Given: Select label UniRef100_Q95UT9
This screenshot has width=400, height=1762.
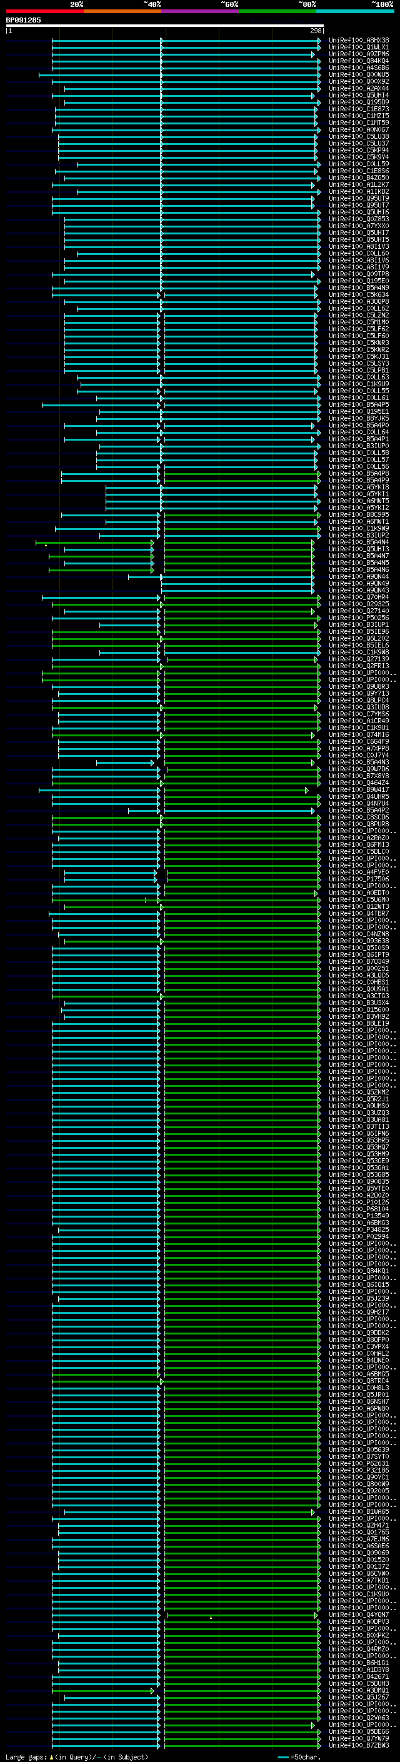Looking at the screenshot, I should pos(359,198).
